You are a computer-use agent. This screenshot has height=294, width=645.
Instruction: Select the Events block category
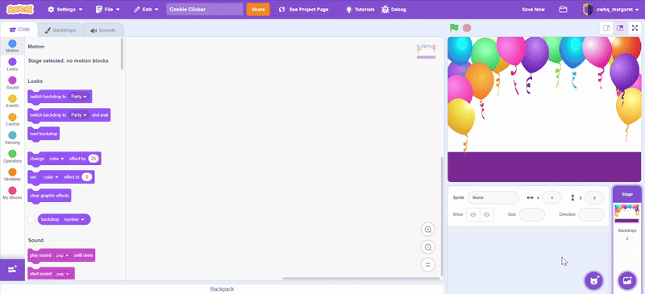(12, 101)
